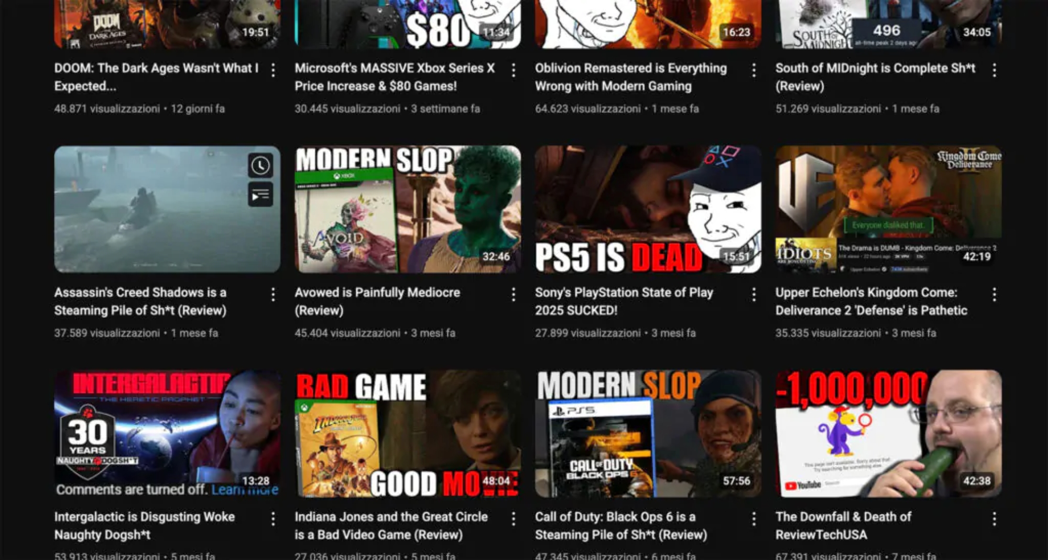This screenshot has width=1048, height=560.
Task: Open three-dot menu for Microsoft's Xbox price video
Action: pyautogui.click(x=514, y=70)
